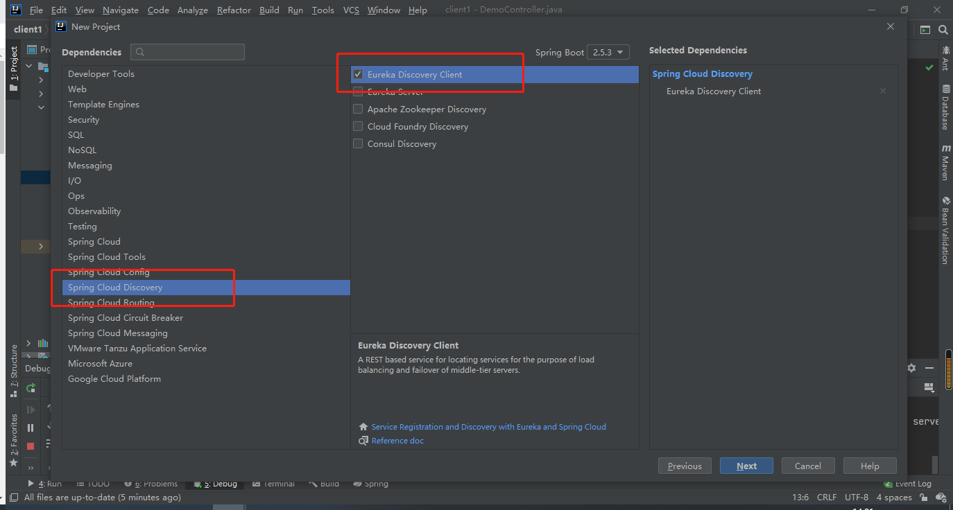
Task: Open the Reference doc link
Action: pyautogui.click(x=397, y=441)
